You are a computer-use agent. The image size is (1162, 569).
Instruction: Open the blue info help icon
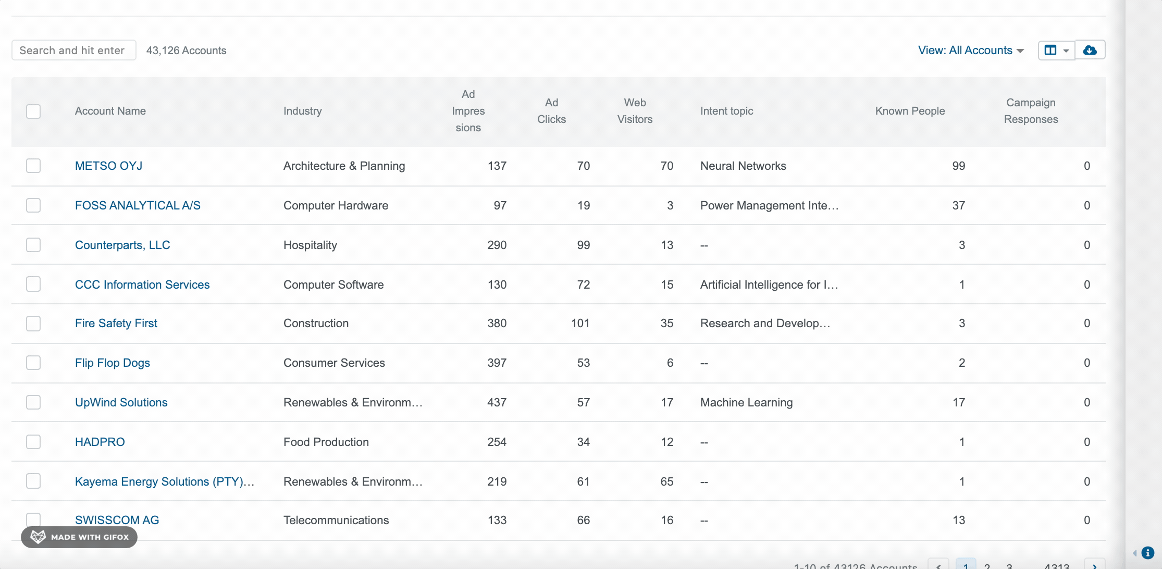pyautogui.click(x=1147, y=553)
